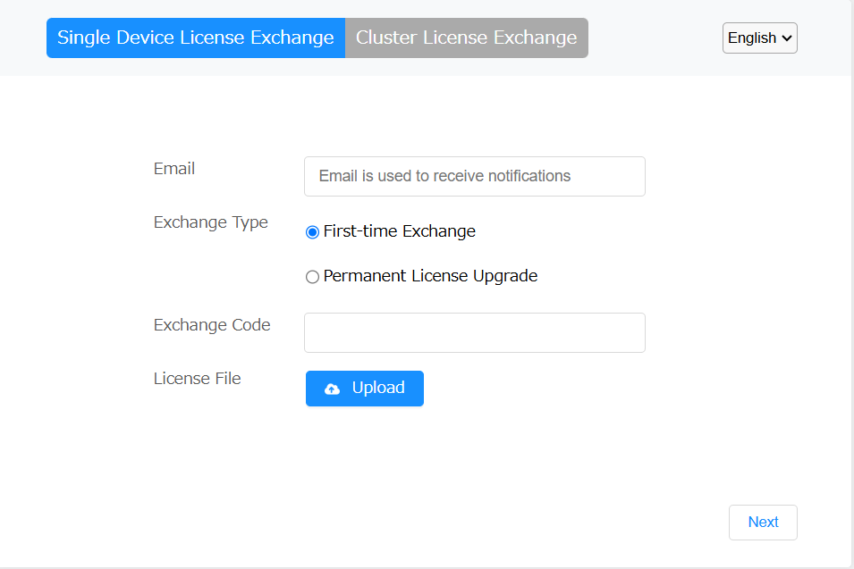
Task: Switch to Single Device License Exchange tab
Action: (x=196, y=38)
